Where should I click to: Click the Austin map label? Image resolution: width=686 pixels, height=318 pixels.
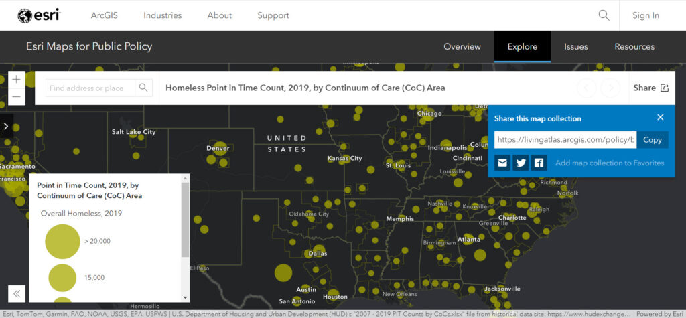[305, 290]
